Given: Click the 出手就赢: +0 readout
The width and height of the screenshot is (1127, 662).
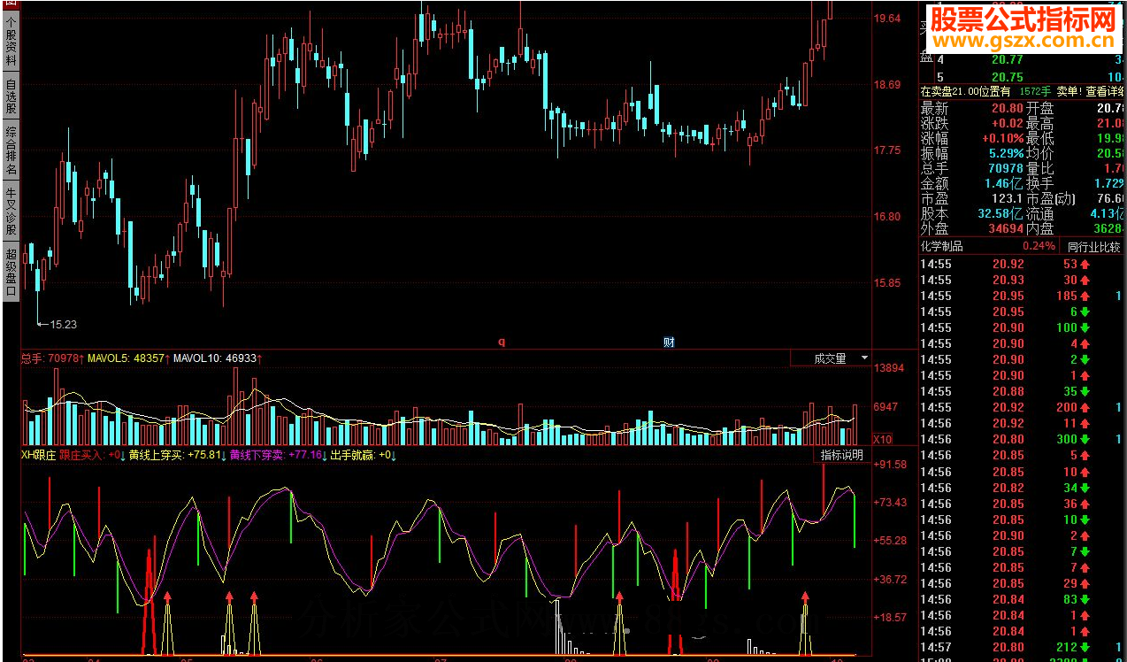Looking at the screenshot, I should coord(363,455).
